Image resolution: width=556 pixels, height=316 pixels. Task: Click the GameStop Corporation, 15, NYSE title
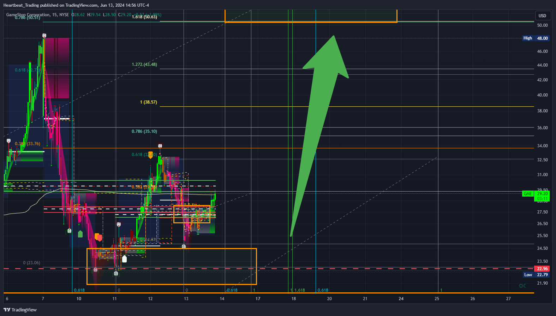tap(37, 15)
